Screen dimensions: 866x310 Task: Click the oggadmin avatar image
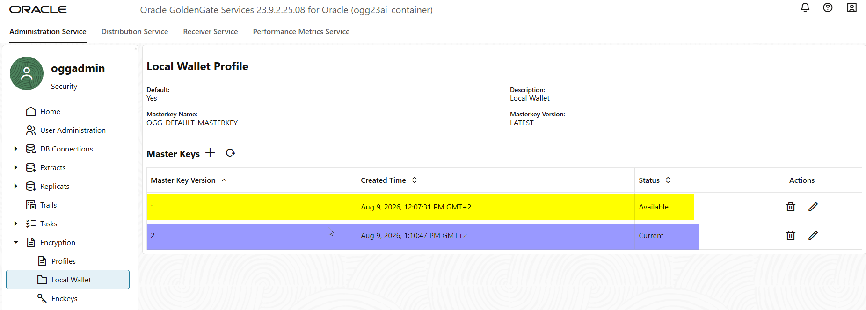(x=27, y=73)
